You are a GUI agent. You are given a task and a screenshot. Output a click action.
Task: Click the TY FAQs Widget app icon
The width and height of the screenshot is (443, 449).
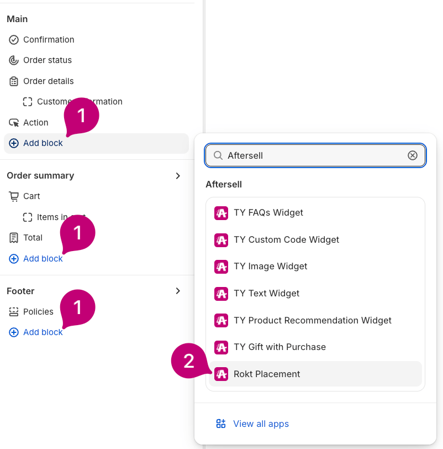pyautogui.click(x=221, y=213)
